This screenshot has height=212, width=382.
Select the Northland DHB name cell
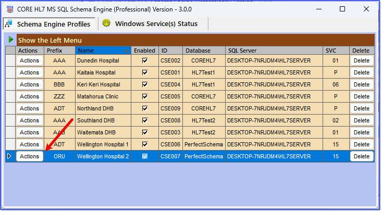click(x=103, y=108)
